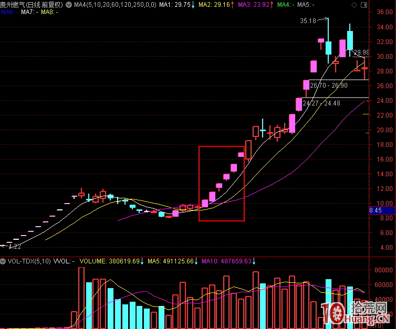Open the MA4 indicator dropdown arrow
The height and width of the screenshot is (329, 396).
69,5
